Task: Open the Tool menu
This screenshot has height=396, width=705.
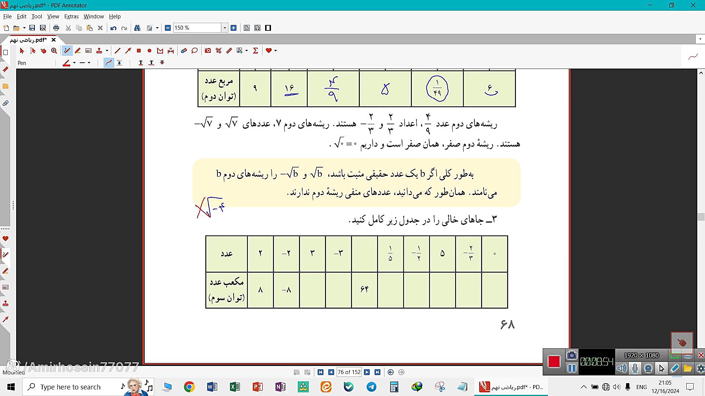Action: click(36, 16)
